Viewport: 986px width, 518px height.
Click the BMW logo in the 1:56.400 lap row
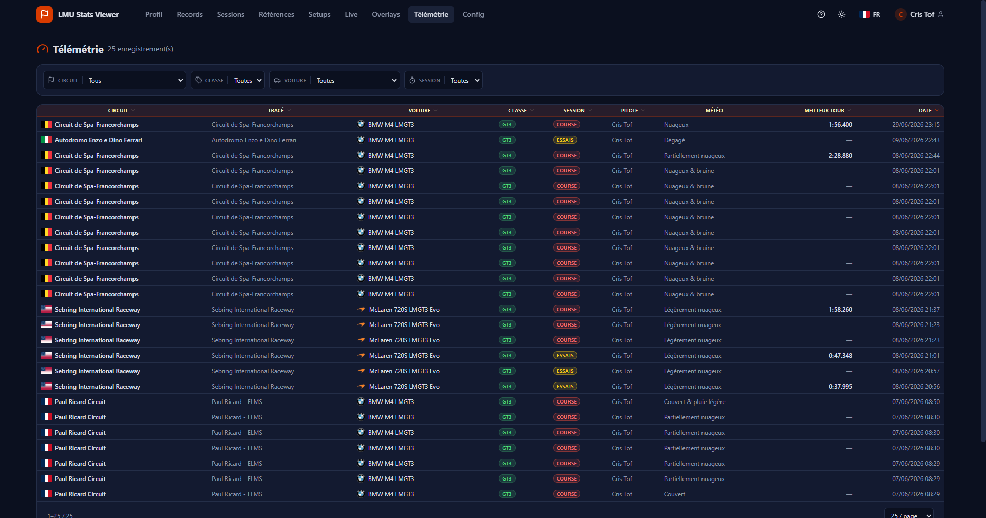(361, 124)
